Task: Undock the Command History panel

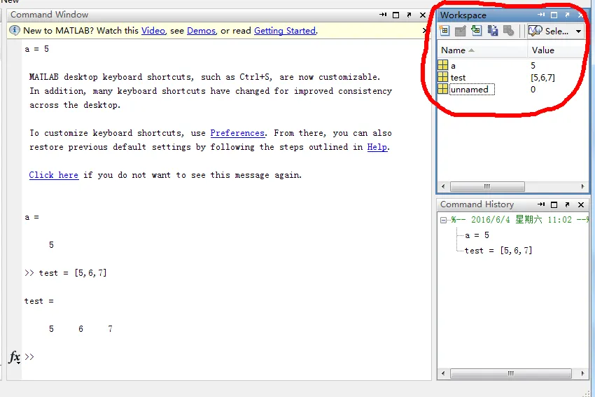Action: (567, 204)
